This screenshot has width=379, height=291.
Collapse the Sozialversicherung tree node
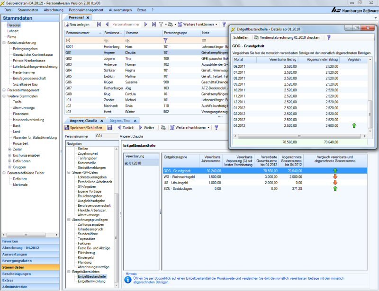tap(4, 43)
